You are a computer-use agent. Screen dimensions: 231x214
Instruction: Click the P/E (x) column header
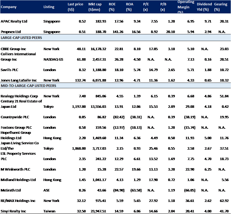[x=146, y=7]
